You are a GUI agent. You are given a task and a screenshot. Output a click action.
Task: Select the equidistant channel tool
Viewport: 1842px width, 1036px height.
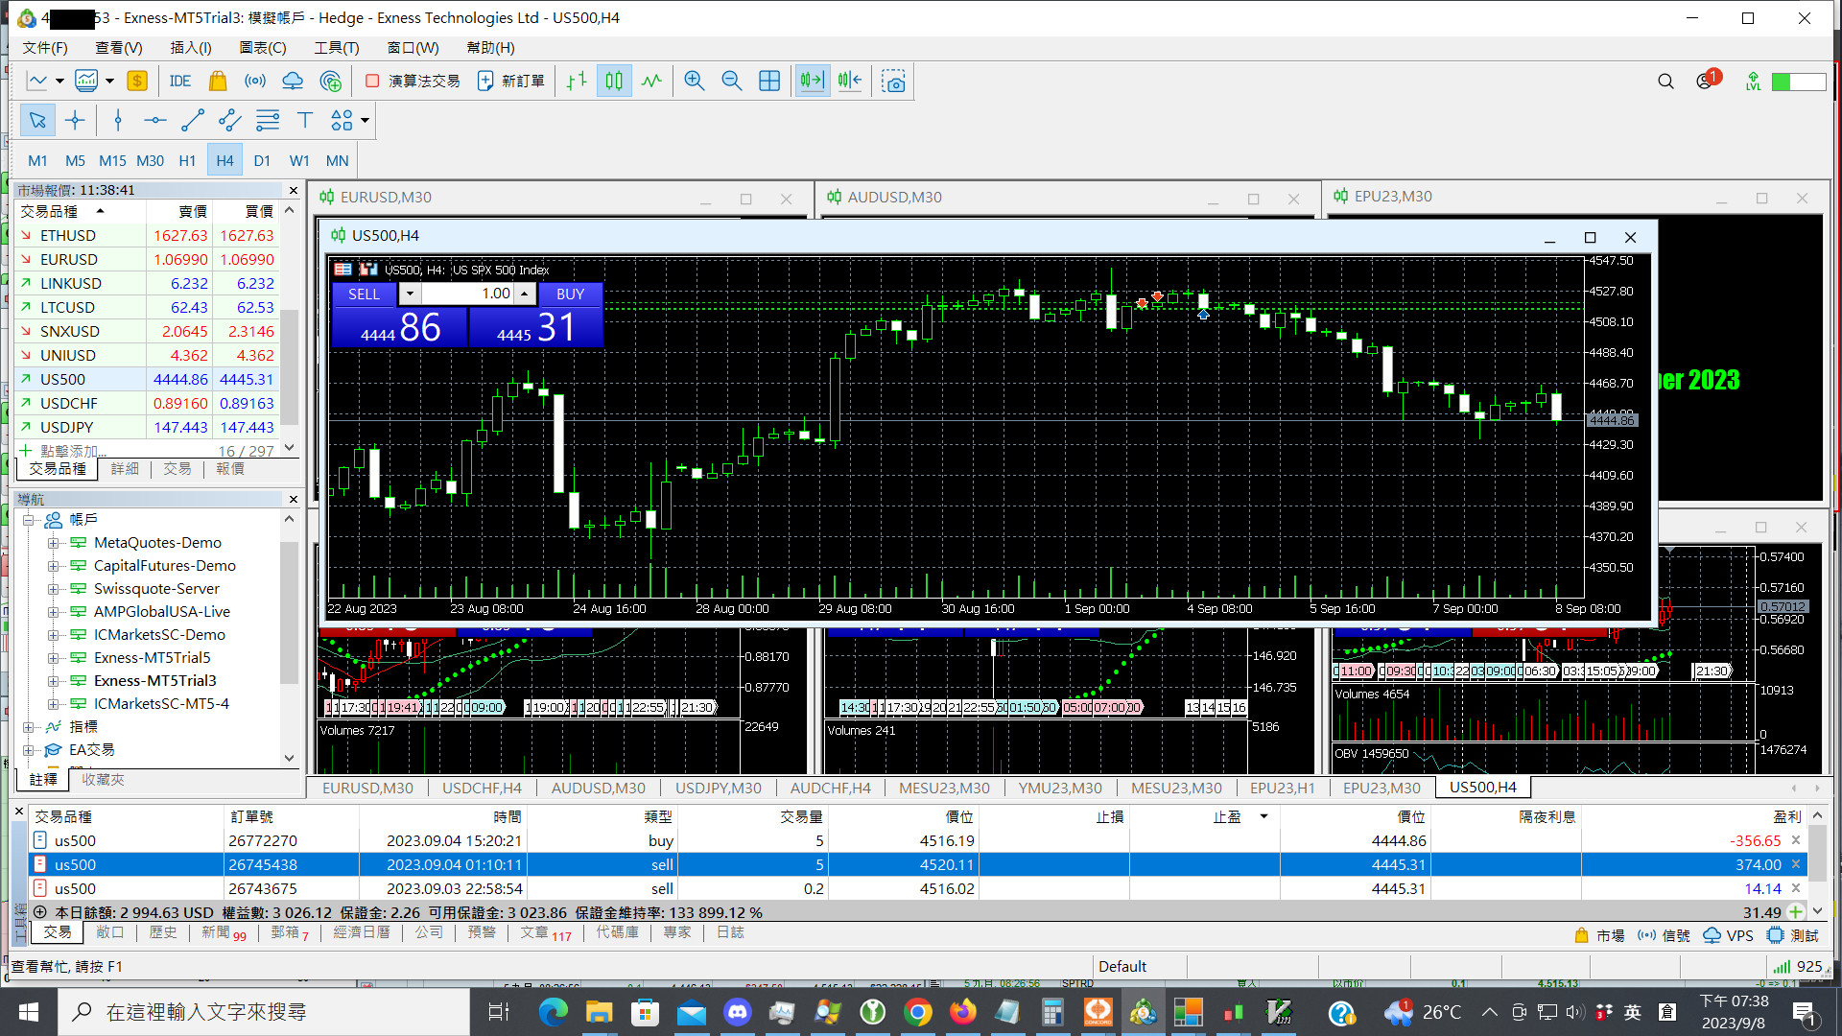coord(230,120)
